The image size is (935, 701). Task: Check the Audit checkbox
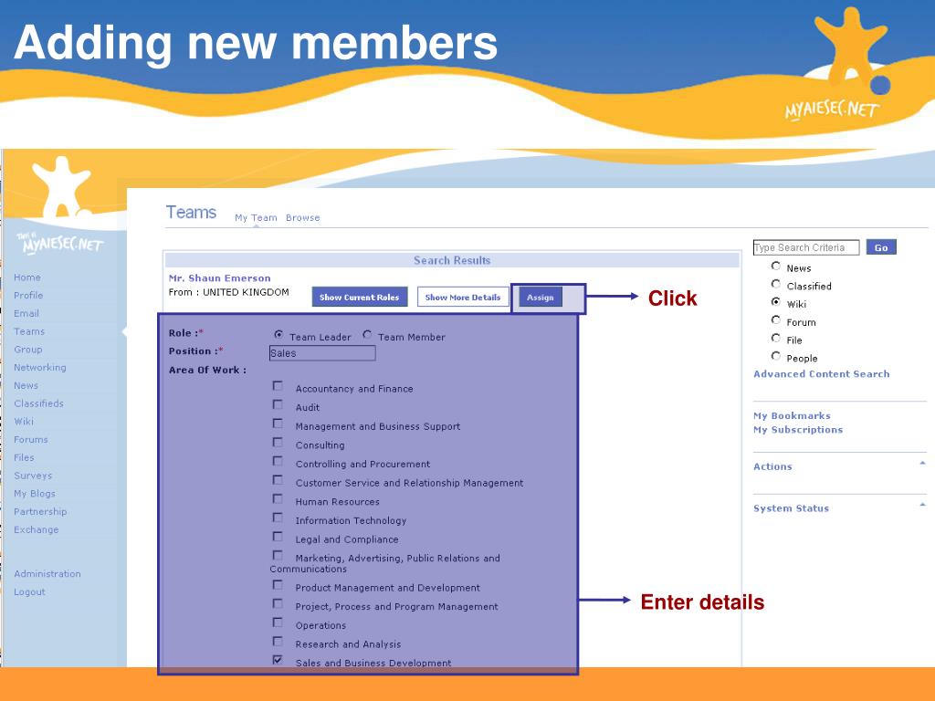pos(278,404)
